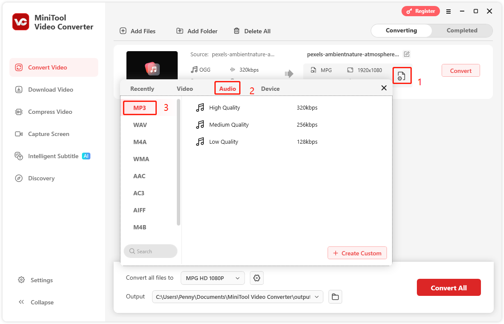504x324 pixels.
Task: Open the settings gear next to format dropdown
Action: pos(256,278)
